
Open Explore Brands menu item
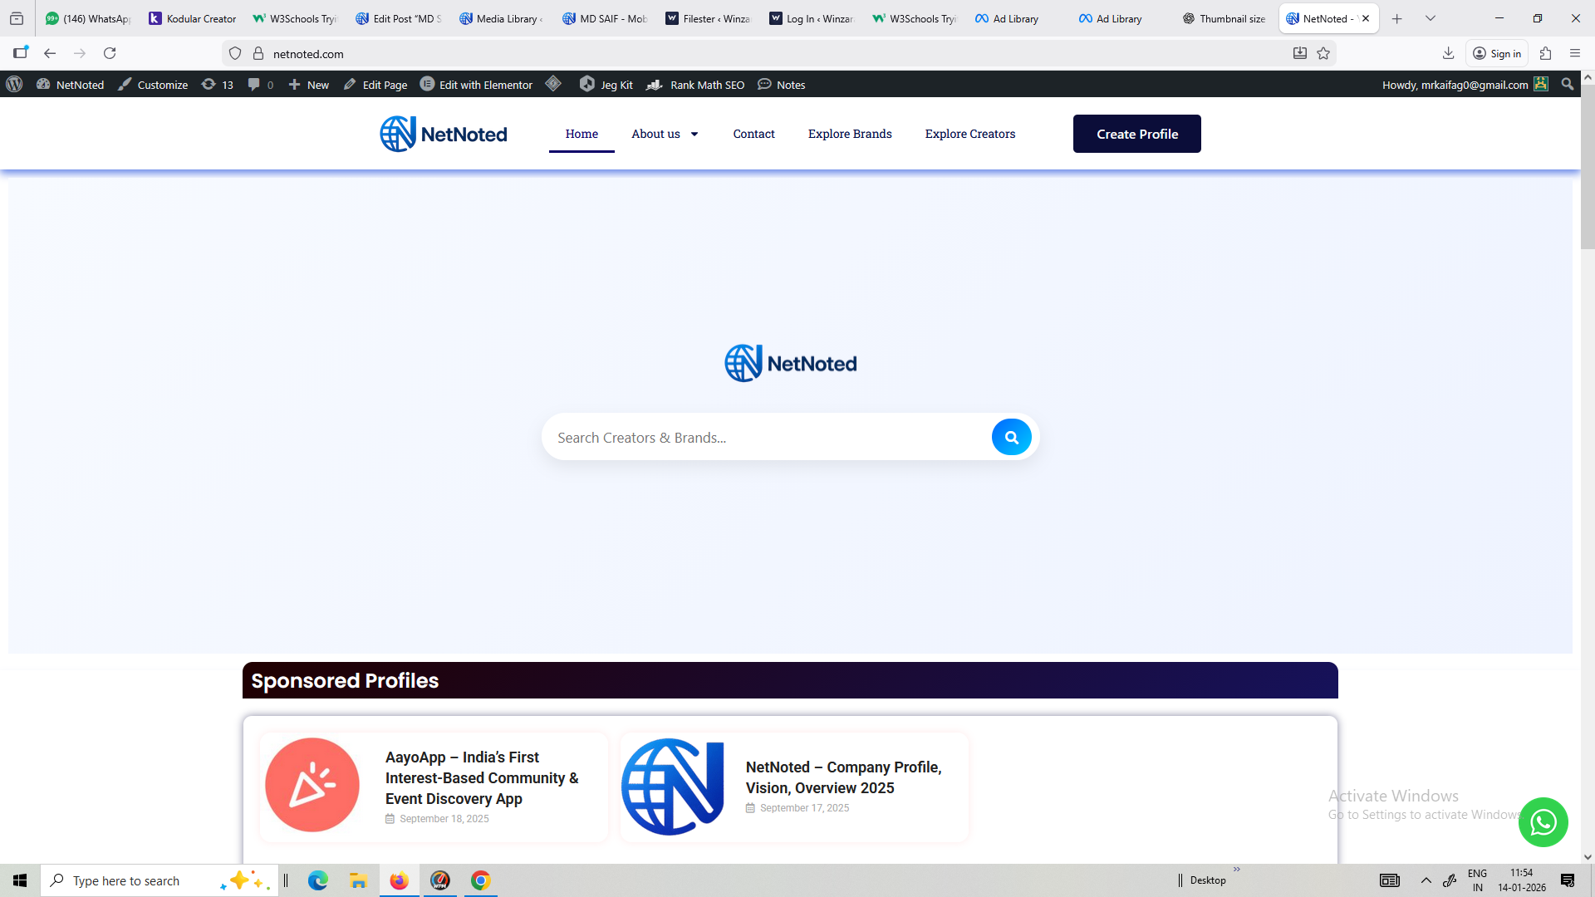point(849,134)
